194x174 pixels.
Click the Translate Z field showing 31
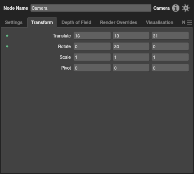tap(170, 36)
